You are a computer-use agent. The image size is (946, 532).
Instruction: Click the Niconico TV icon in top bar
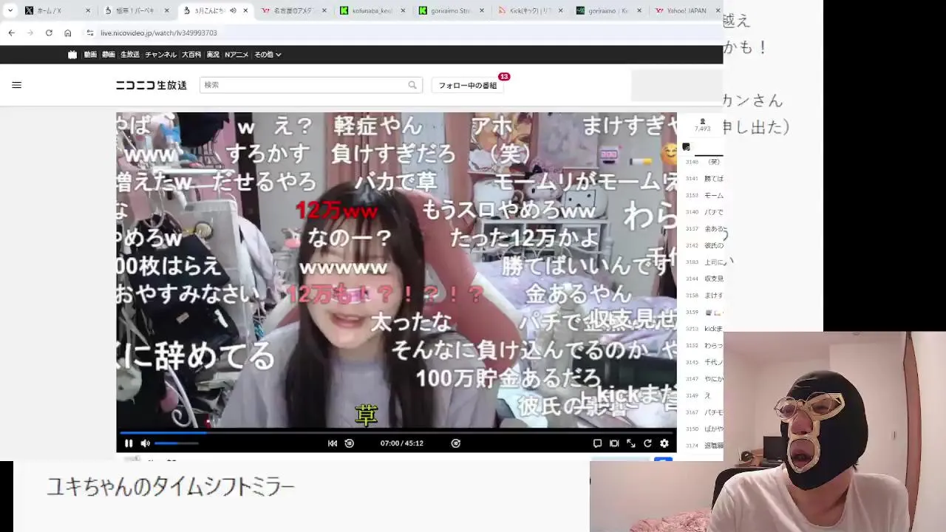pos(72,55)
